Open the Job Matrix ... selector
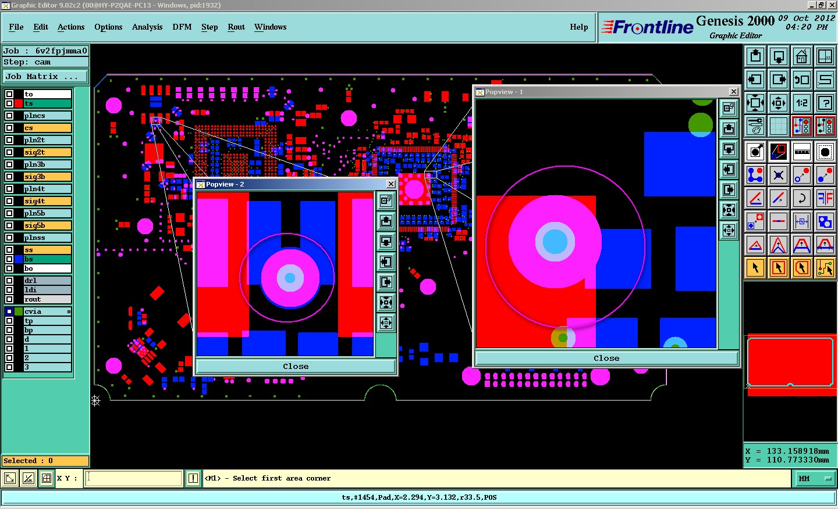Viewport: 838px width, 509px height. (x=45, y=77)
